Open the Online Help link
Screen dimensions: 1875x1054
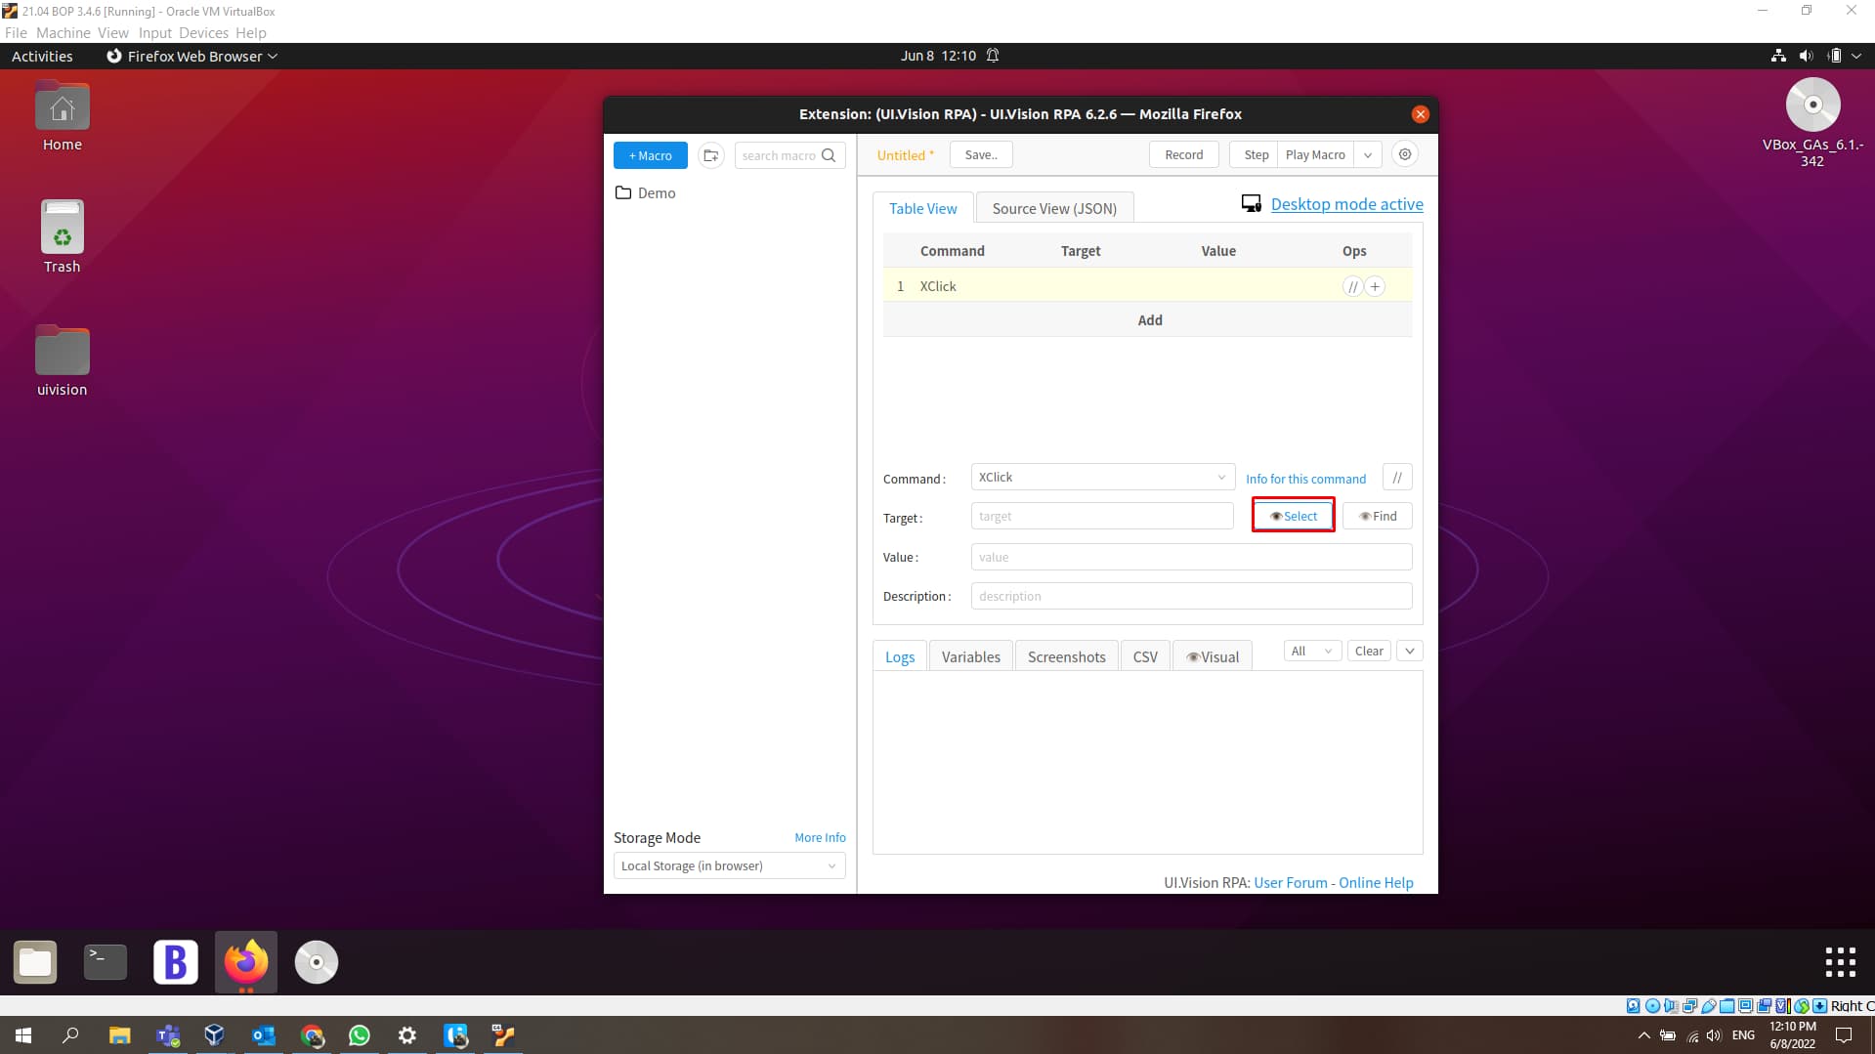point(1376,882)
